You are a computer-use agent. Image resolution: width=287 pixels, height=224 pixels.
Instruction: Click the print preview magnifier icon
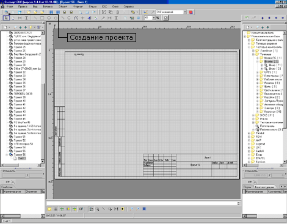click(81, 12)
